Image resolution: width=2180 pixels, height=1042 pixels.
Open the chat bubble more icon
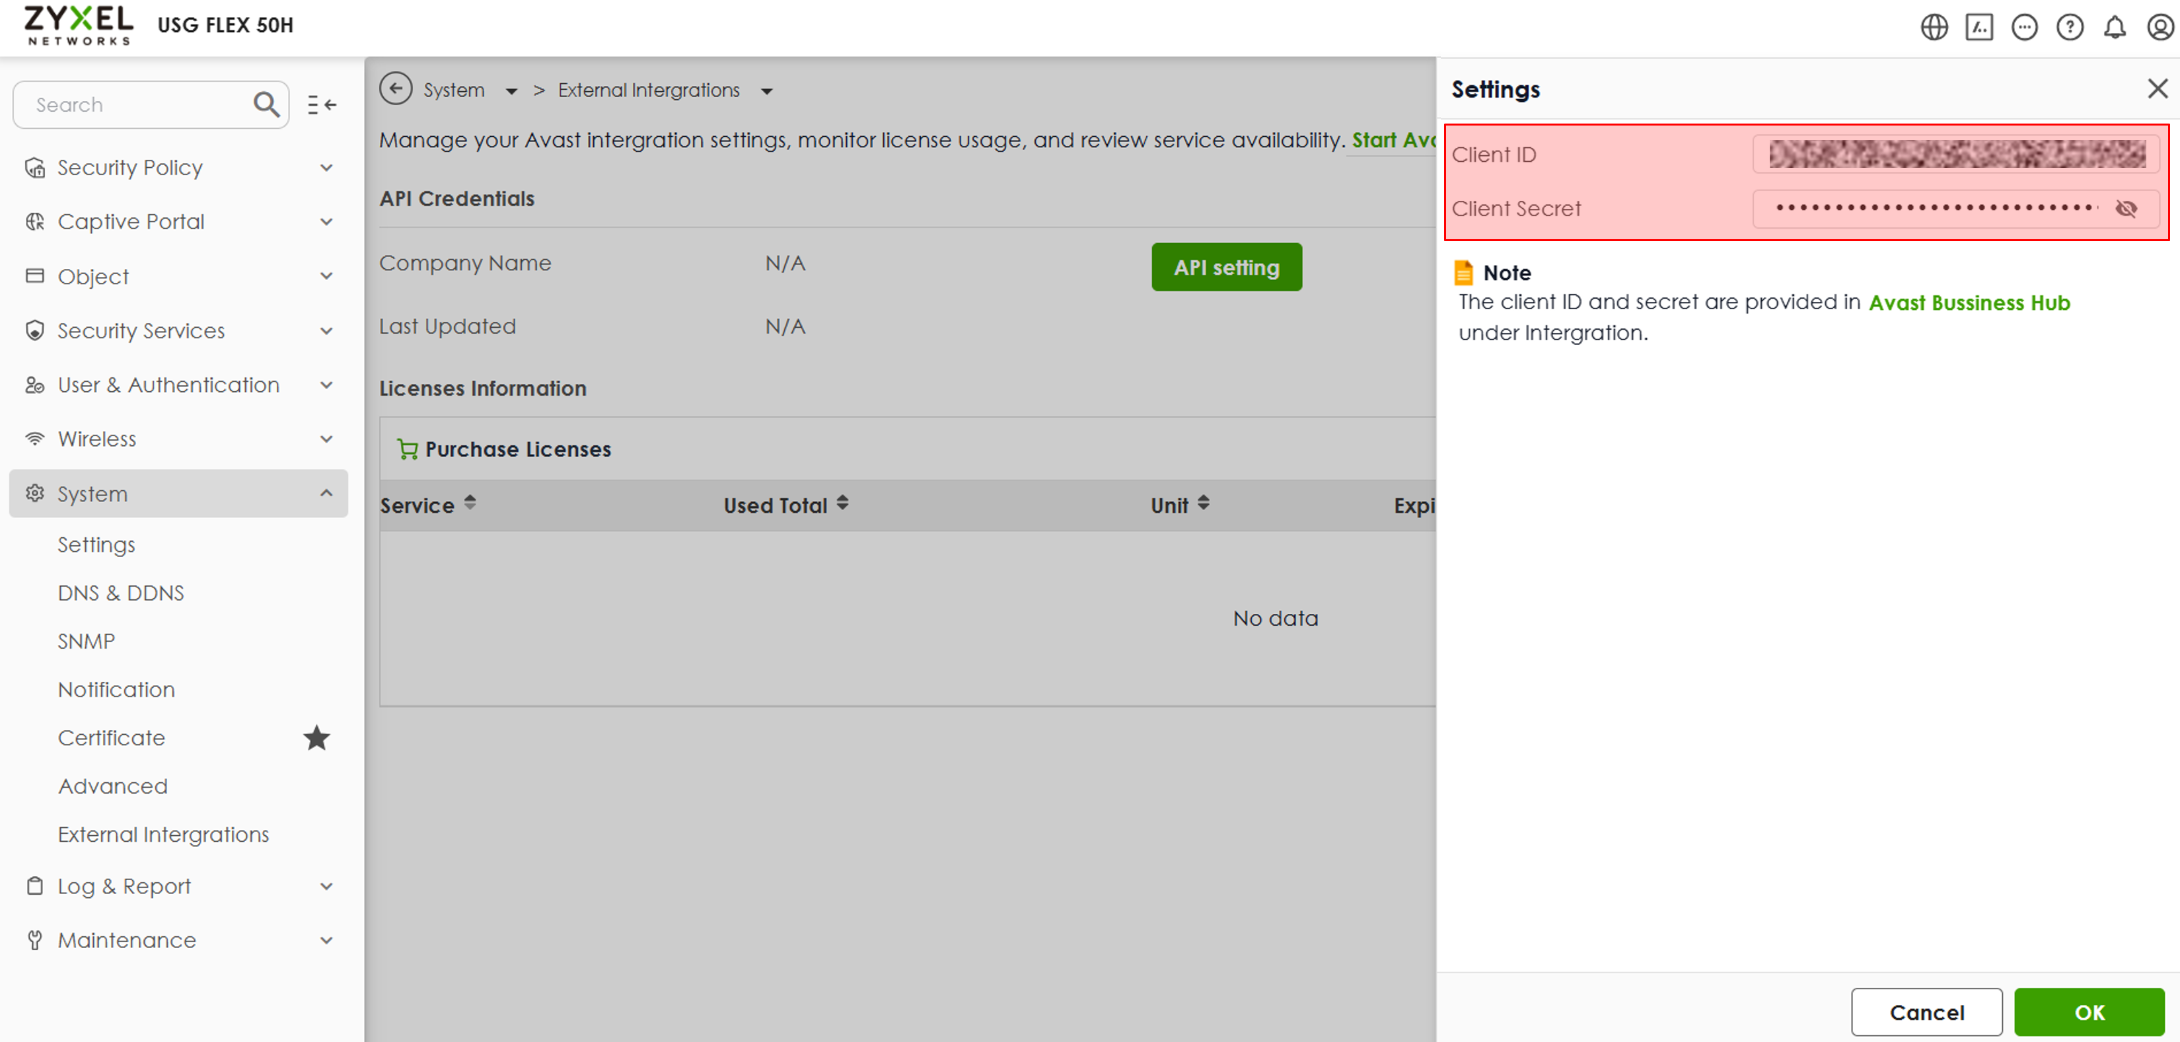coord(2024,28)
